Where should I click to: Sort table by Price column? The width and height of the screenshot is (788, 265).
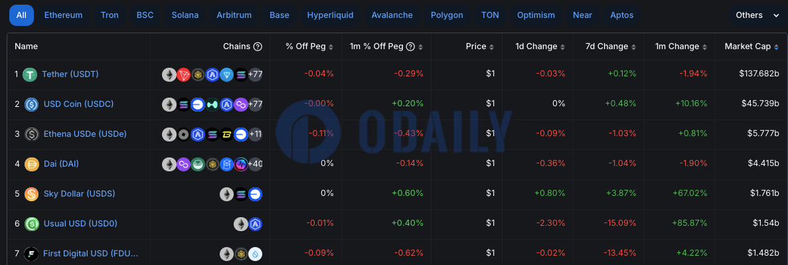tap(479, 46)
